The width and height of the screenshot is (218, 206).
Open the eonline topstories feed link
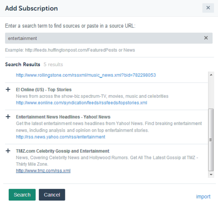tap(81, 103)
